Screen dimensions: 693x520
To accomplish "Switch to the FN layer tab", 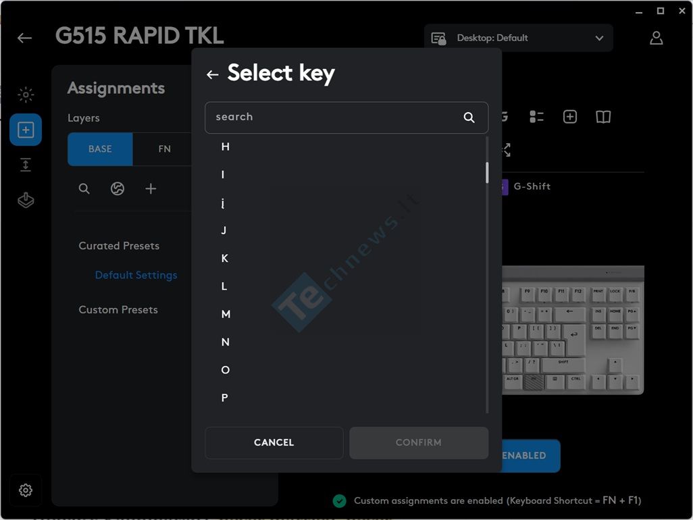I will (164, 149).
